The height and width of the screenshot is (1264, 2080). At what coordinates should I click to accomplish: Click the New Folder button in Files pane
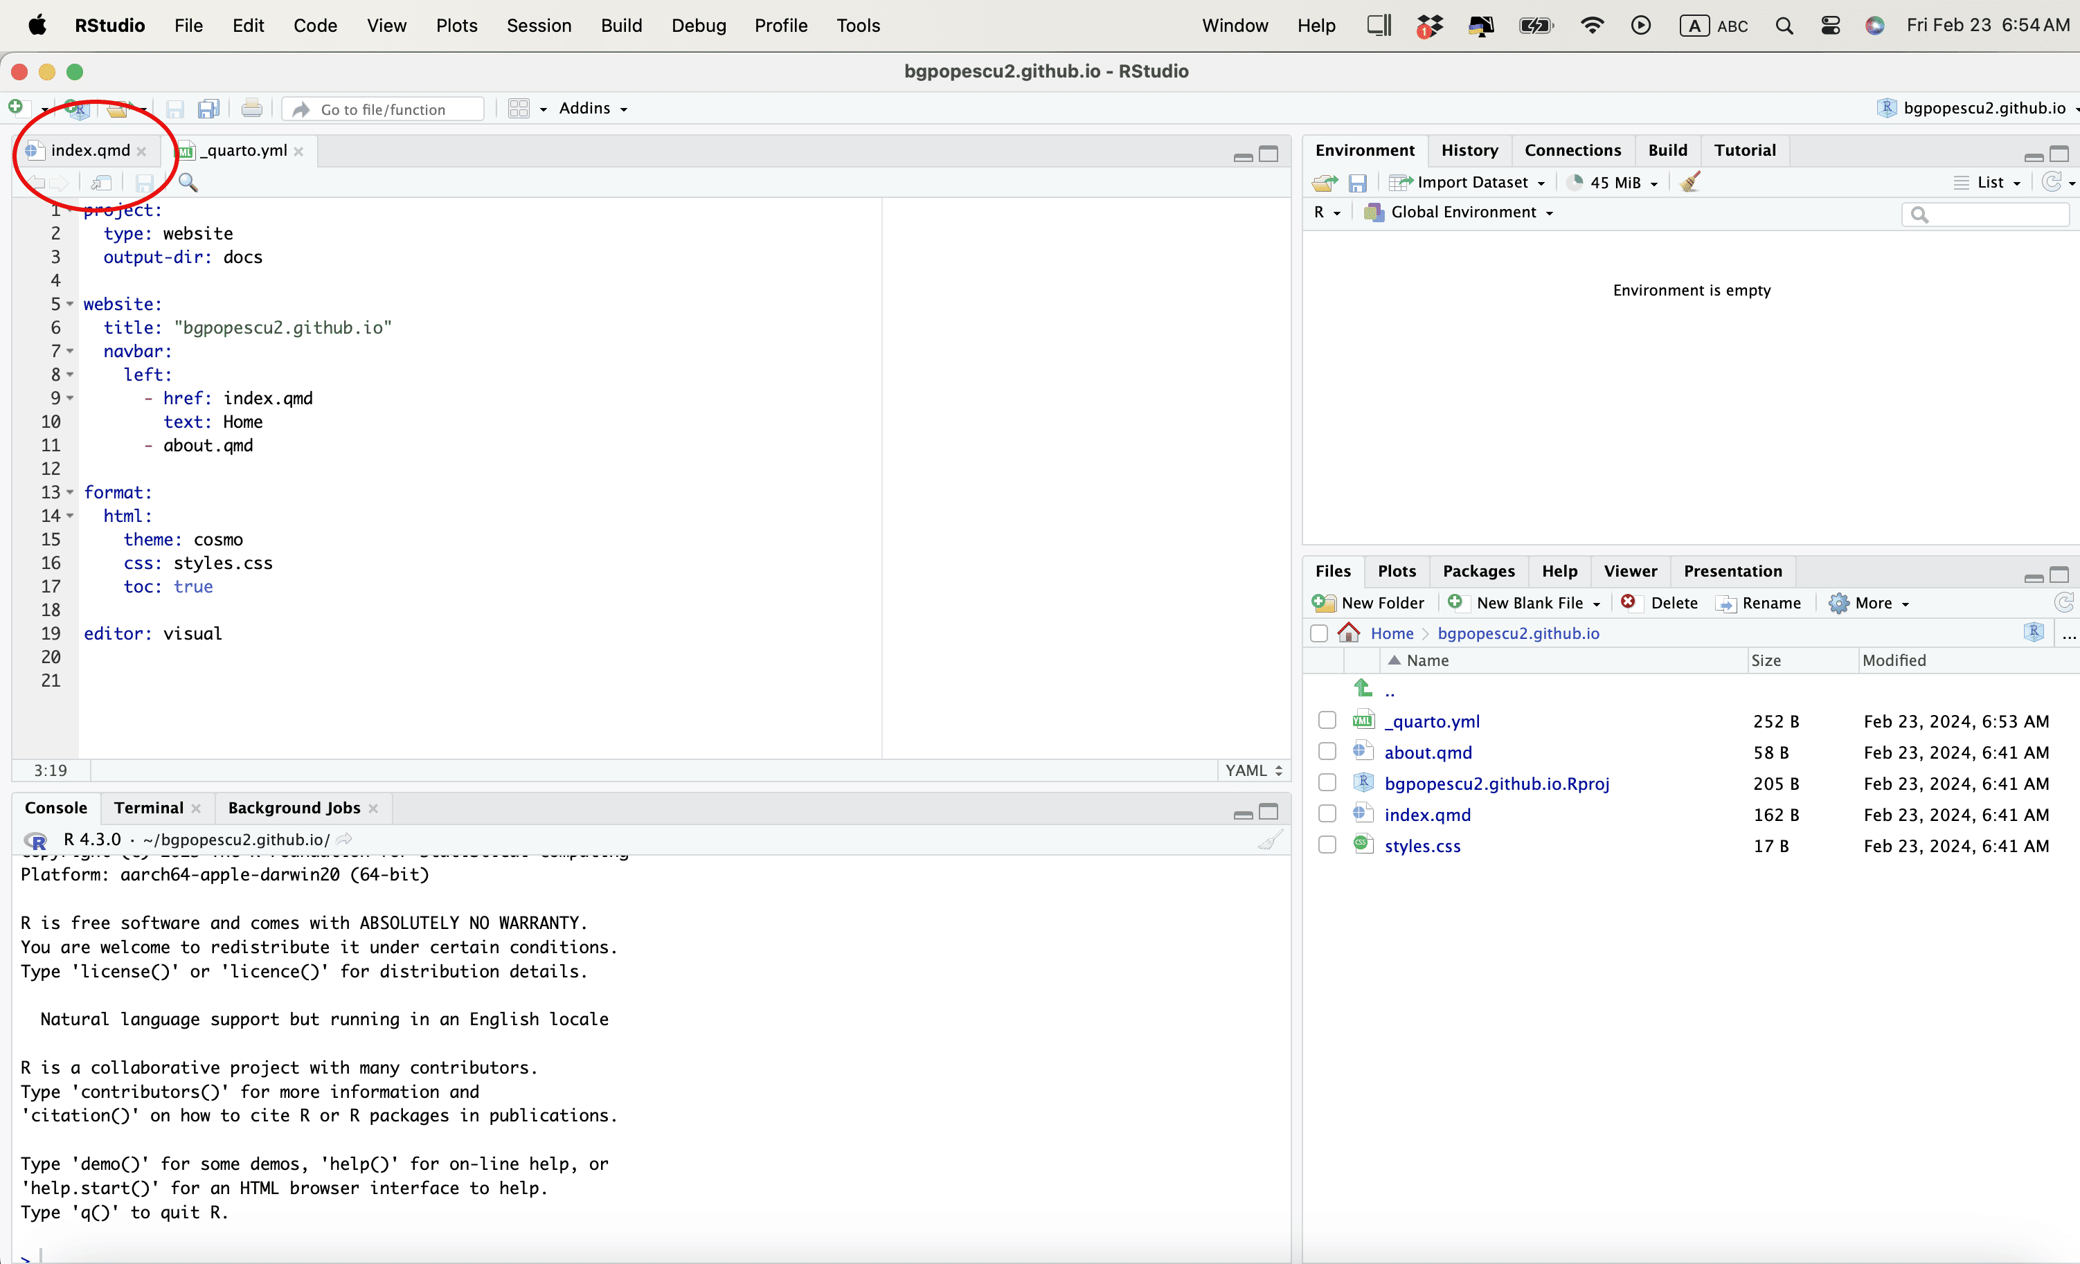pos(1368,602)
